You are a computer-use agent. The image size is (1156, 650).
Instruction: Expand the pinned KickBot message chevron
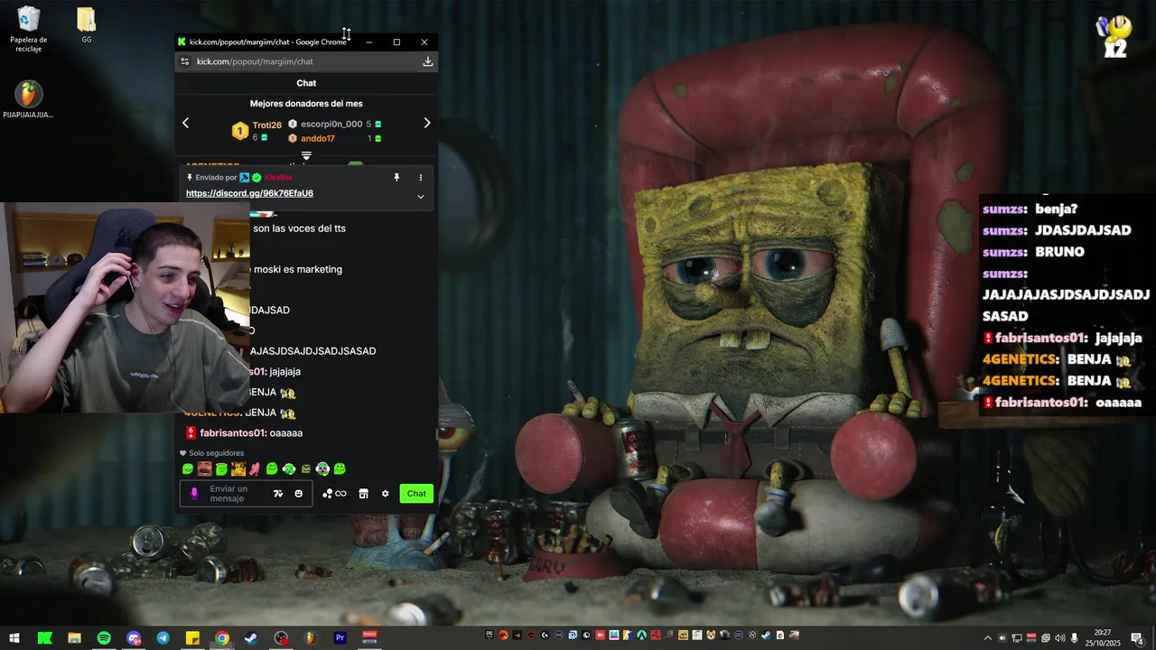(420, 197)
